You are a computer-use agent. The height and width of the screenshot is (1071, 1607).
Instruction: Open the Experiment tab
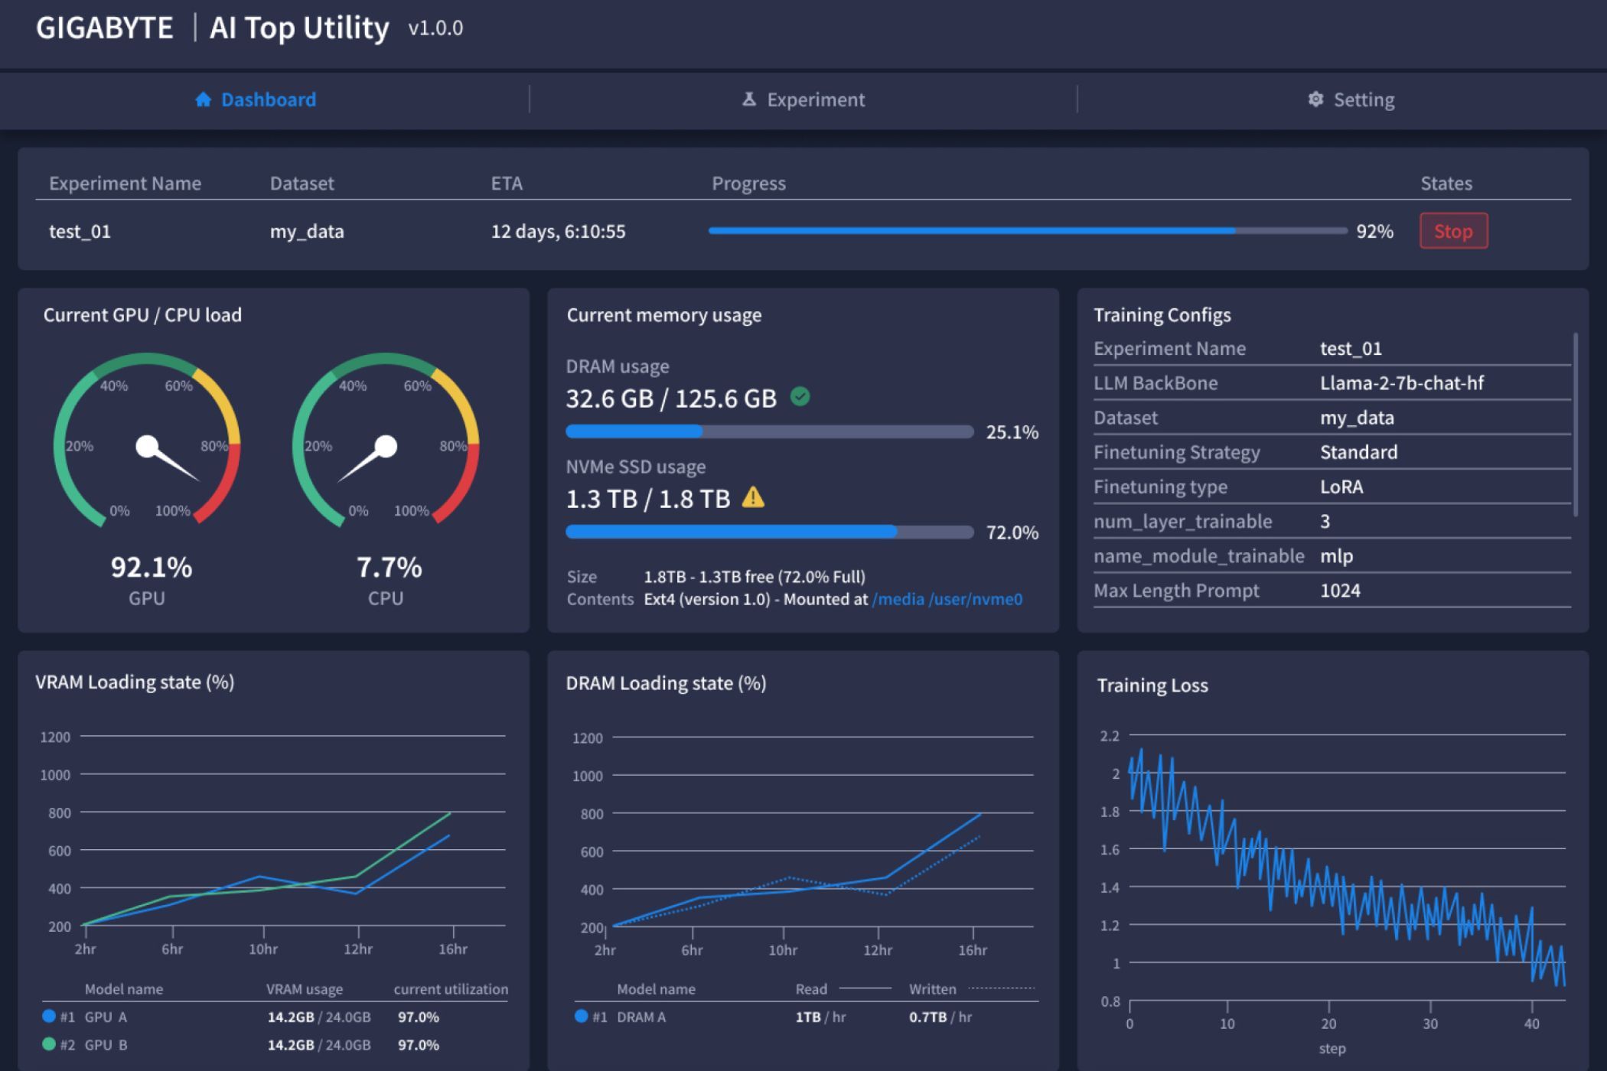[803, 99]
